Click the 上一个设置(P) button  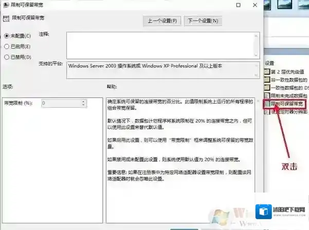click(x=162, y=21)
